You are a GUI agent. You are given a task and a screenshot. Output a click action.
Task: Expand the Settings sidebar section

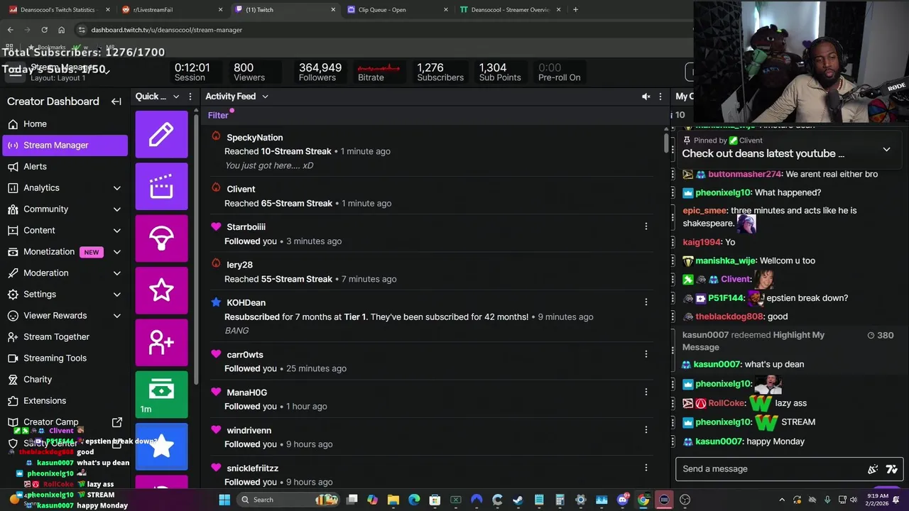pyautogui.click(x=117, y=295)
